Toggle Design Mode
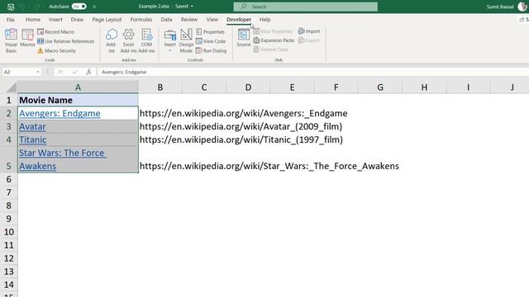Image resolution: width=529 pixels, height=297 pixels. [186, 40]
